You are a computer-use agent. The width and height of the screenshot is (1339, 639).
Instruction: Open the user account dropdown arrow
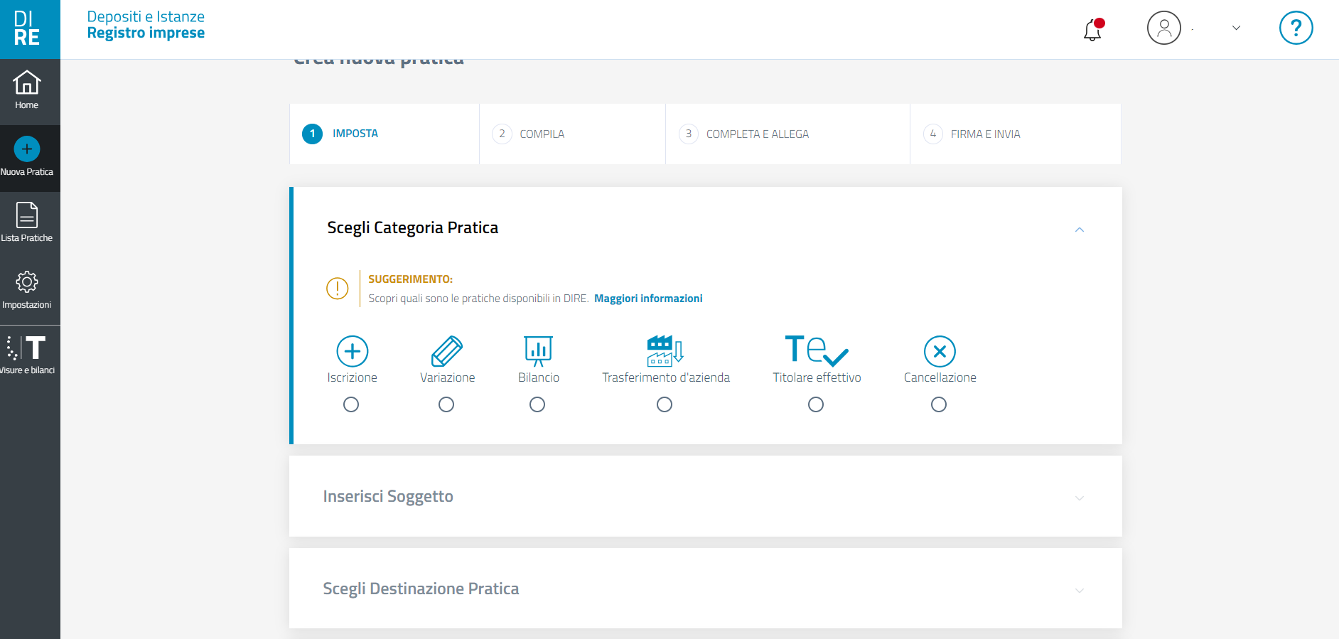click(x=1236, y=28)
